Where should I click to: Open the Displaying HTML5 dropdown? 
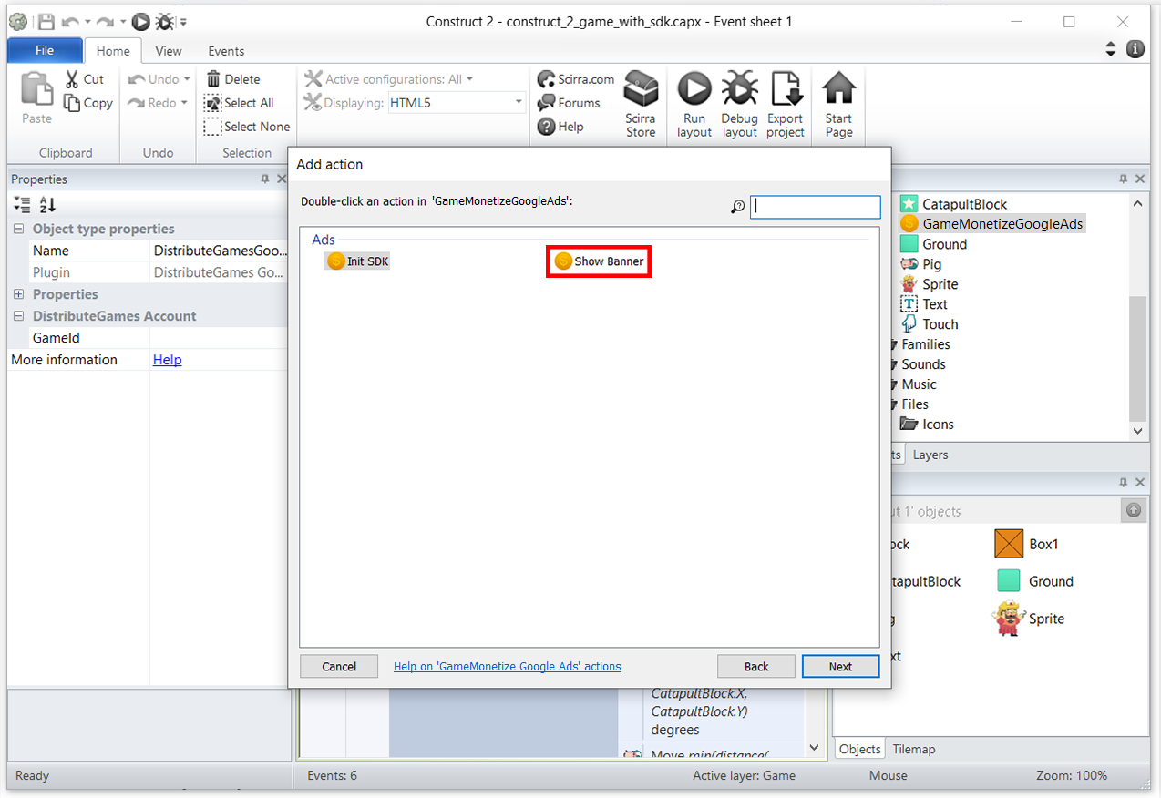457,103
